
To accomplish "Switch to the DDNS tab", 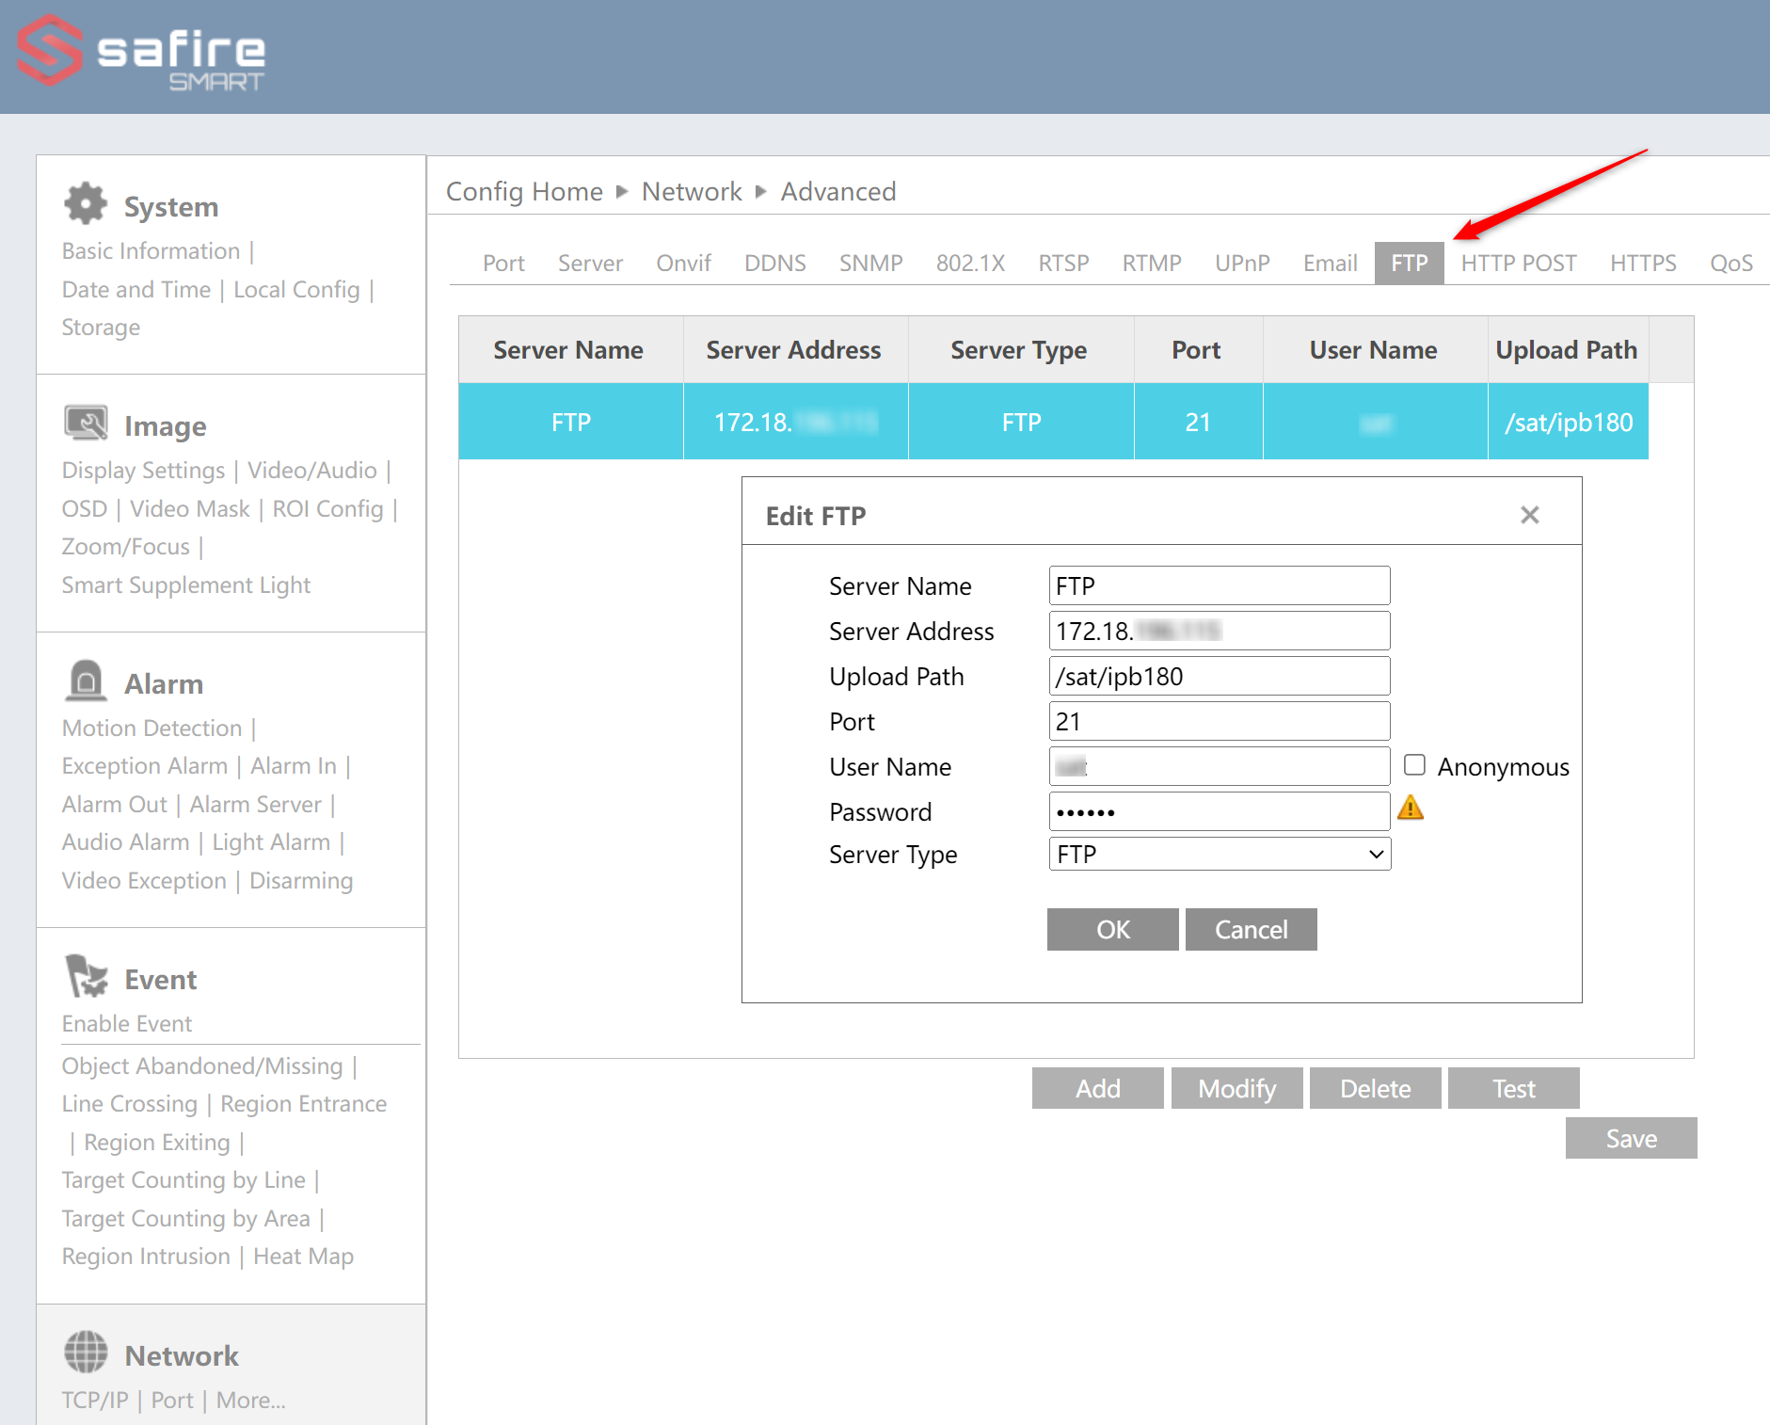I will click(774, 264).
